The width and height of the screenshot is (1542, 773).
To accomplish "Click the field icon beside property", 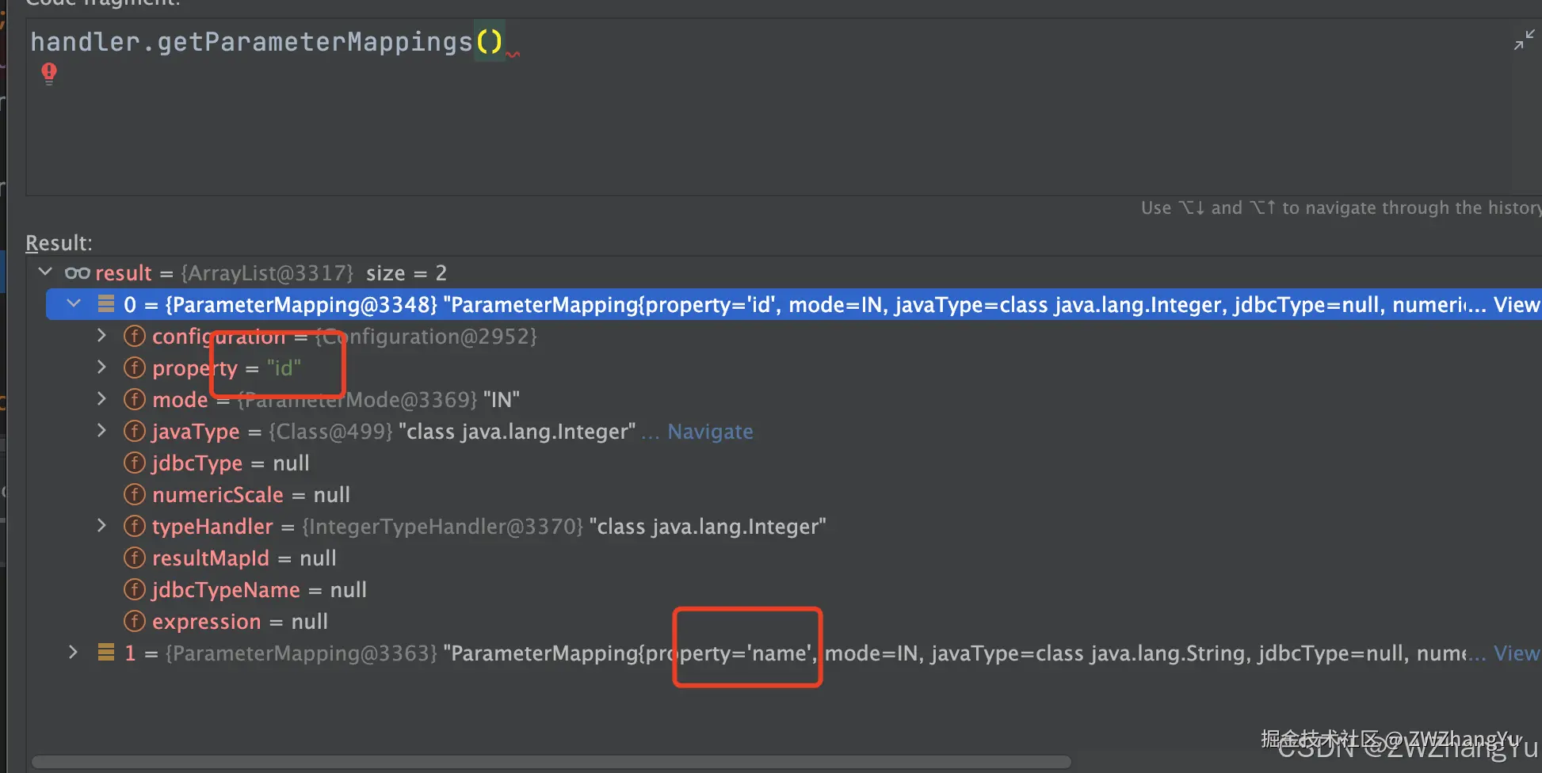I will click(x=135, y=368).
